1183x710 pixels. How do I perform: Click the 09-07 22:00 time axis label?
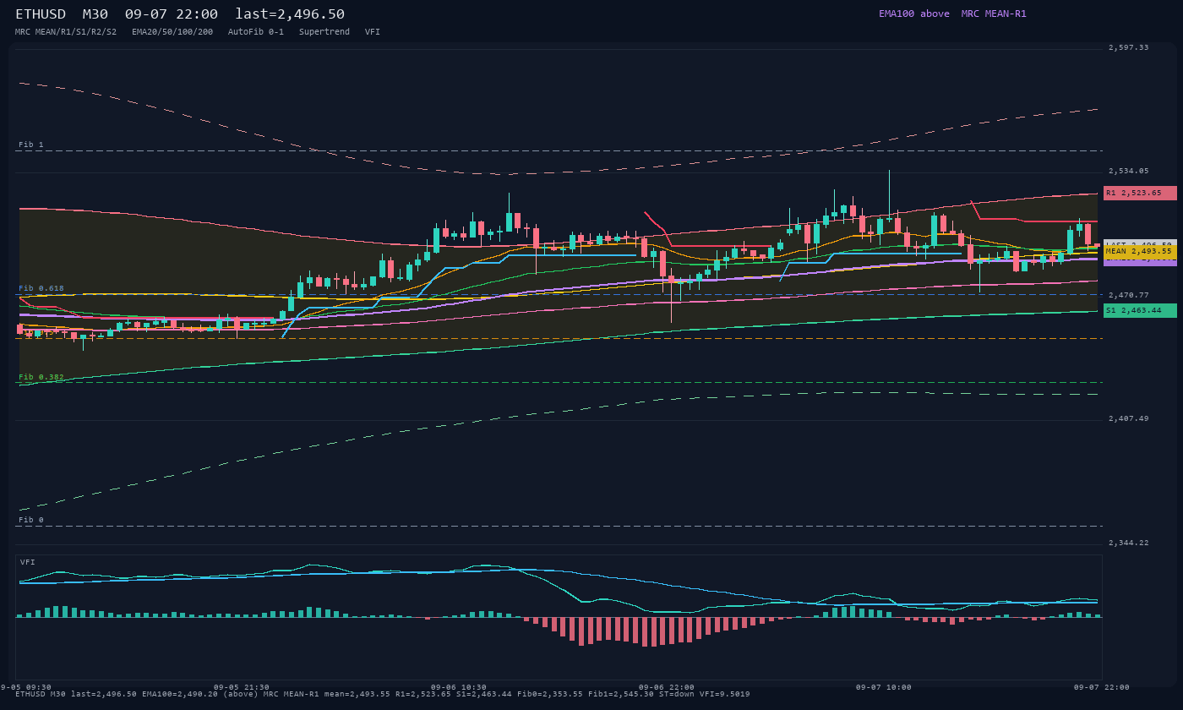pos(1102,687)
